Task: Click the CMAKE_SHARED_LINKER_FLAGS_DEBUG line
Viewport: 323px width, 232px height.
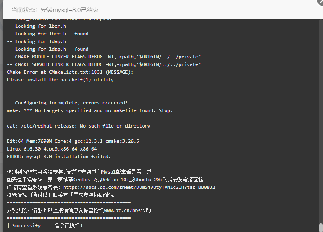Action: click(x=104, y=65)
